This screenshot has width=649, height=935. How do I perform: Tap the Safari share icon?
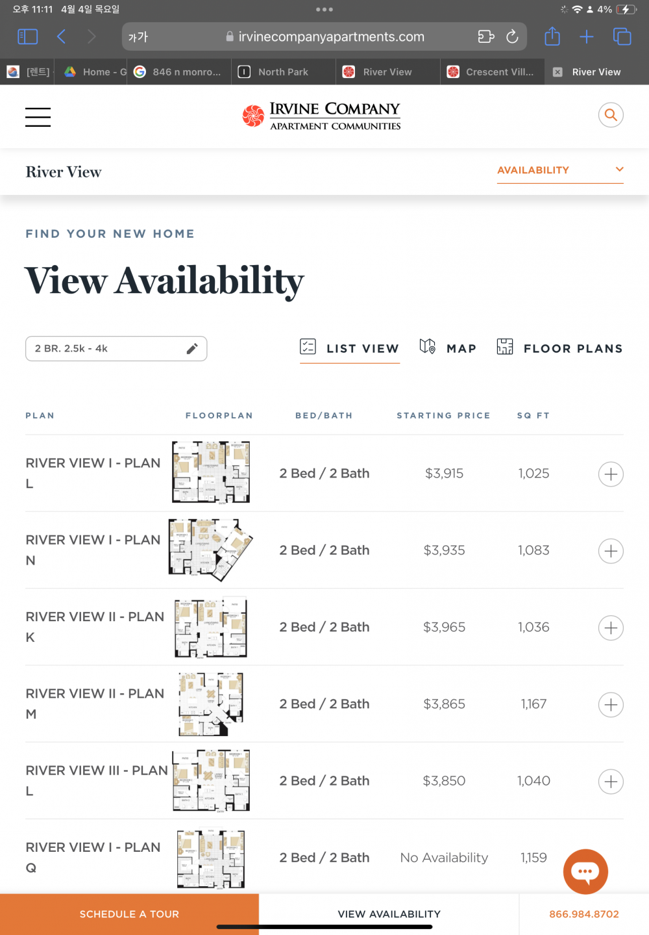click(552, 36)
